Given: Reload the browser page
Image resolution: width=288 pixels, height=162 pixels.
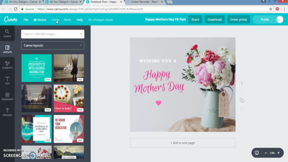Looking at the screenshot, I should coord(16,9).
